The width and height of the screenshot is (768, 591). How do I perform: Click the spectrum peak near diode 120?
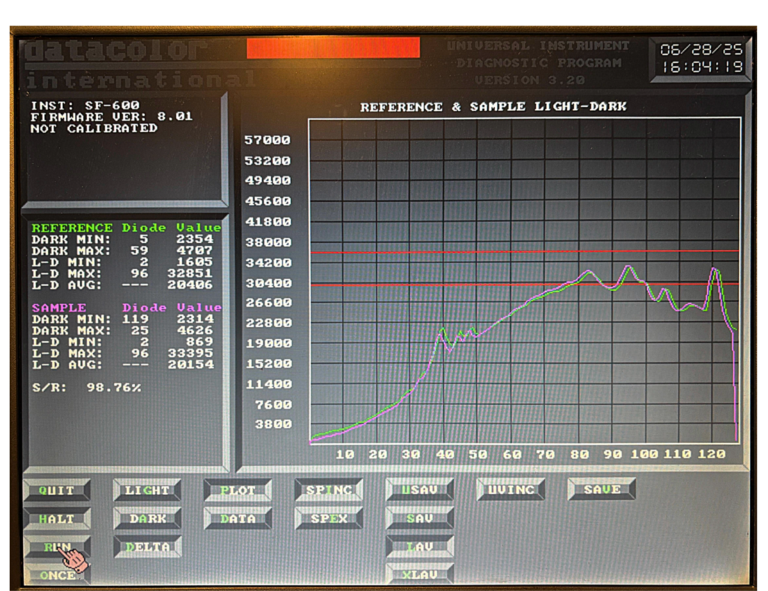point(714,269)
